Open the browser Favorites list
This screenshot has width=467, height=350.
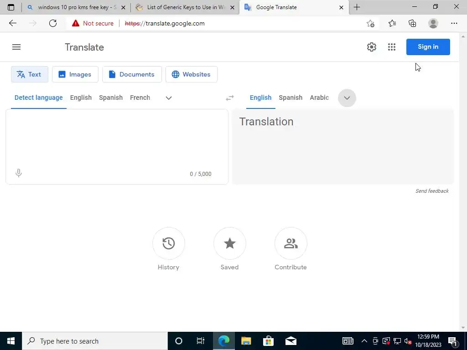(392, 23)
